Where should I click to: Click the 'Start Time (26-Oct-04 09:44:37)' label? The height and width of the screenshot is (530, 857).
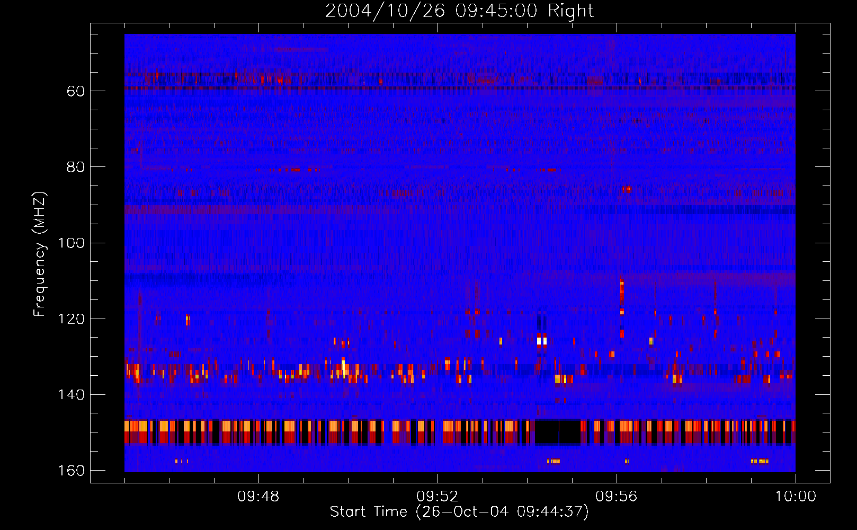tap(459, 512)
